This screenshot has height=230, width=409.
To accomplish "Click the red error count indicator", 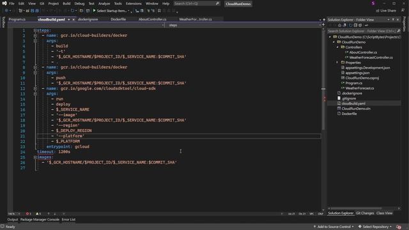I will [28, 214].
